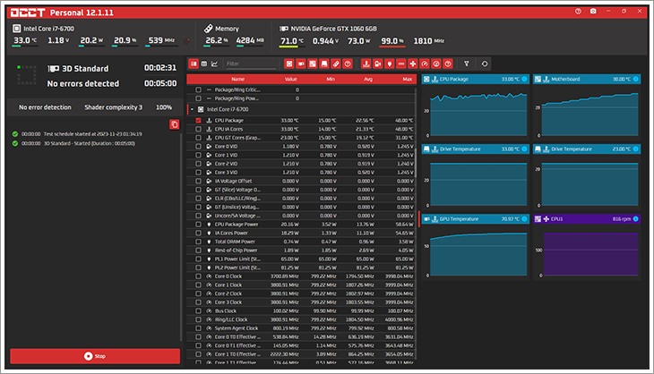654x374 pixels.
Task: Open info for the CPU1 fan graph
Action: (636, 219)
